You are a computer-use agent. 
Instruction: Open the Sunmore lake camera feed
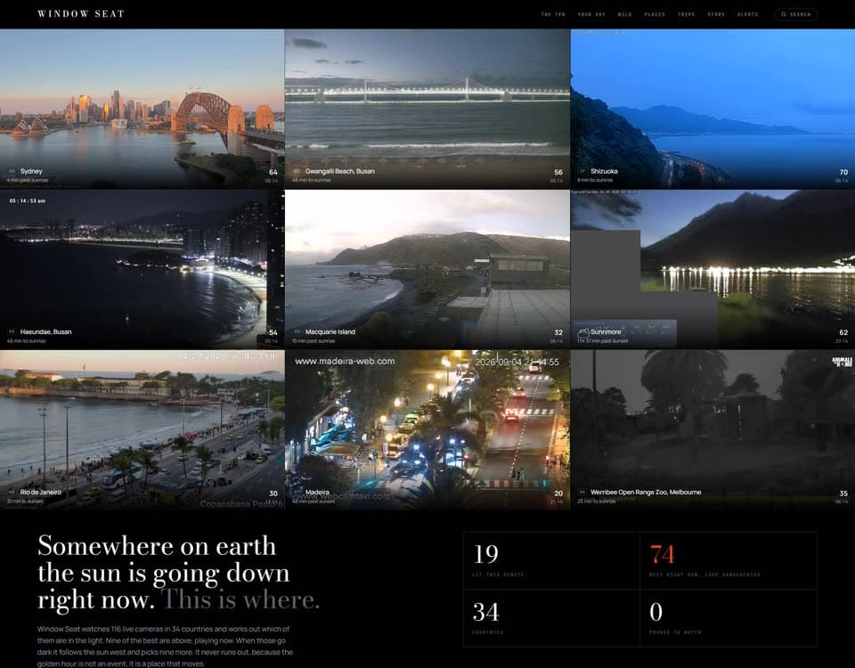[x=712, y=269]
